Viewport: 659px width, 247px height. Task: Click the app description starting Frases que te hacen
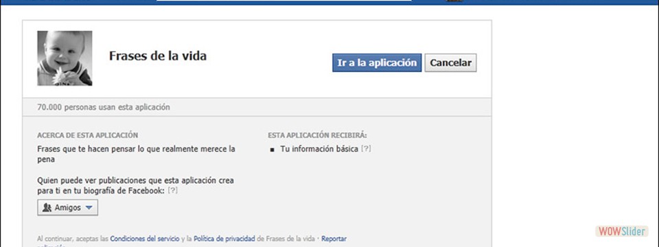[x=136, y=154]
